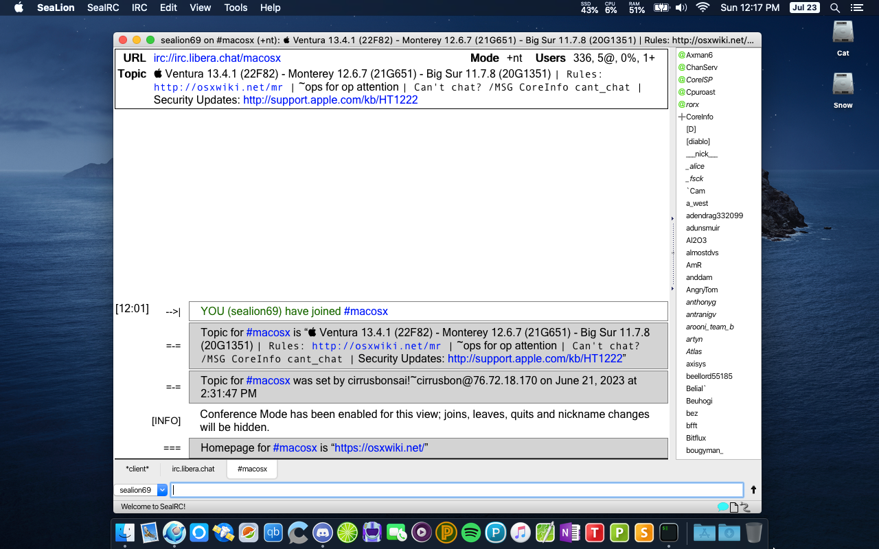Select operator Axman6 in user list
The image size is (879, 549).
tap(699, 55)
